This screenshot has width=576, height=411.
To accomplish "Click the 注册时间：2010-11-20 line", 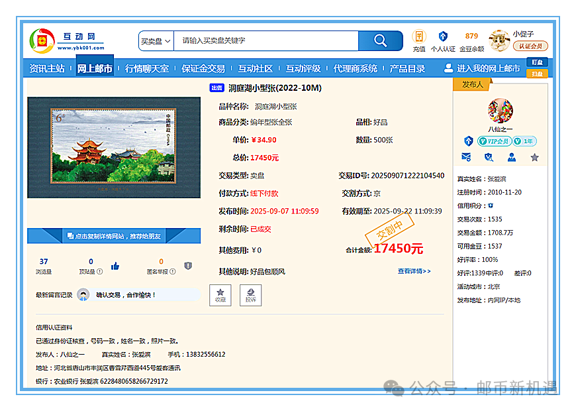I will point(489,192).
